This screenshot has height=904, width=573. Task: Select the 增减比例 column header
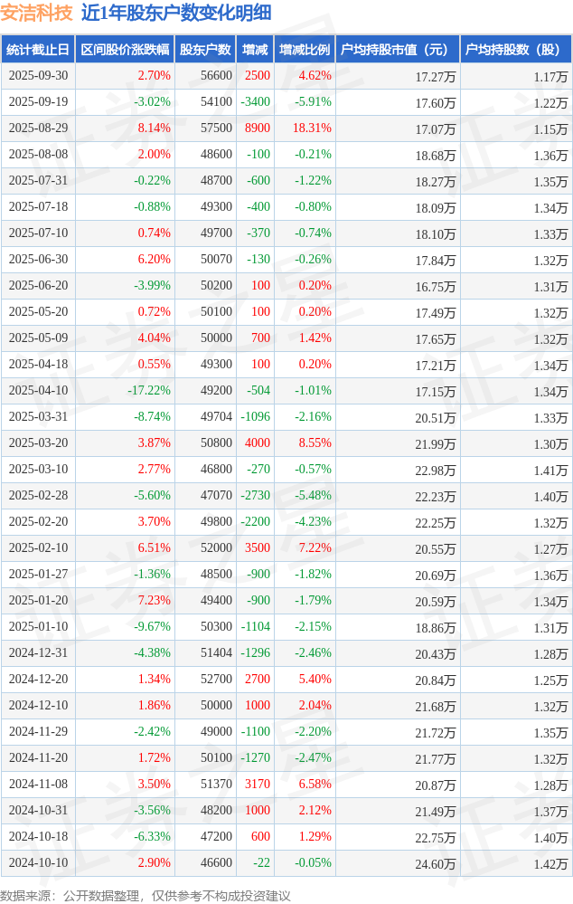coord(305,50)
